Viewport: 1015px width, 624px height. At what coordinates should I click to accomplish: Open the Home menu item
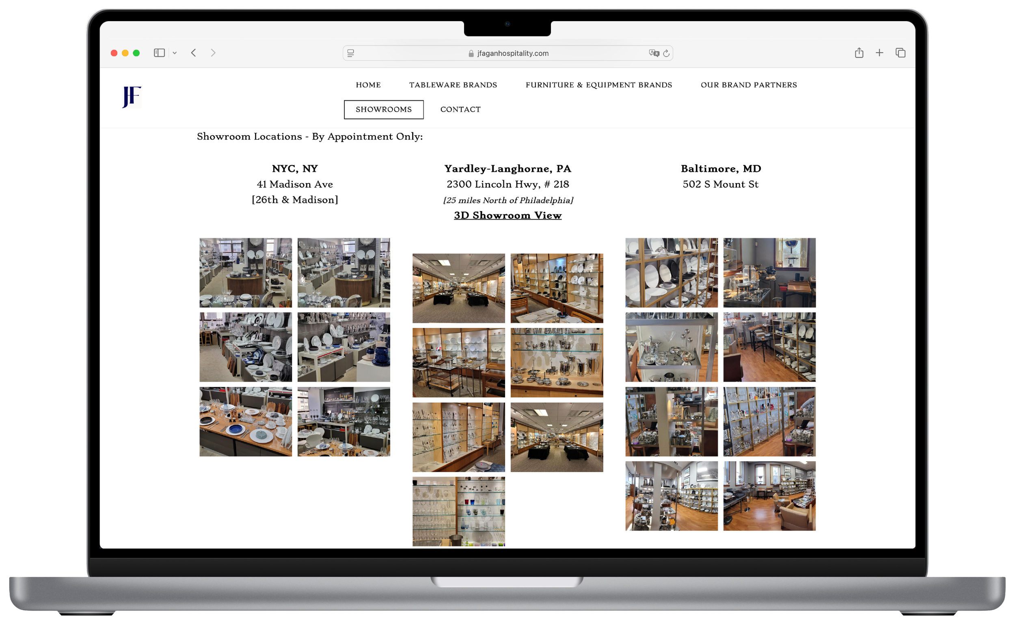368,85
